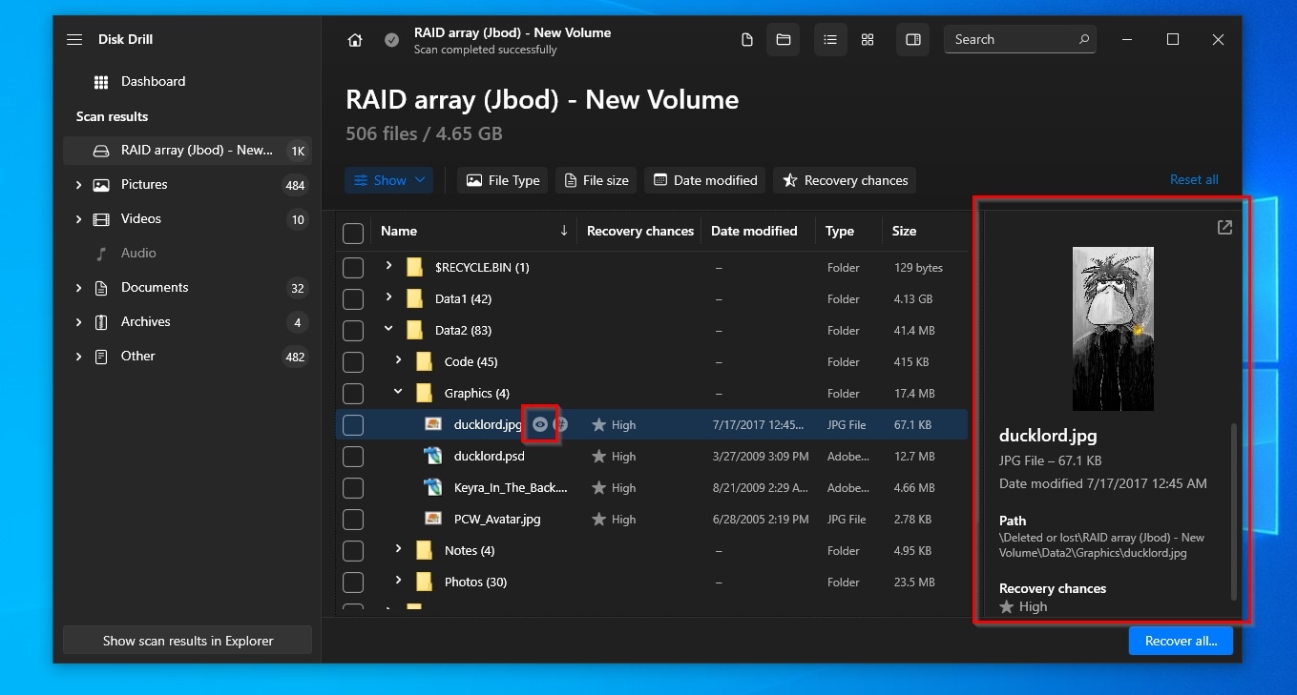
Task: Click the Reset all link
Action: 1194,180
